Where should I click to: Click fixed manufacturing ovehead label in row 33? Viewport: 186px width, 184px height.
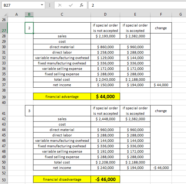click(x=62, y=63)
